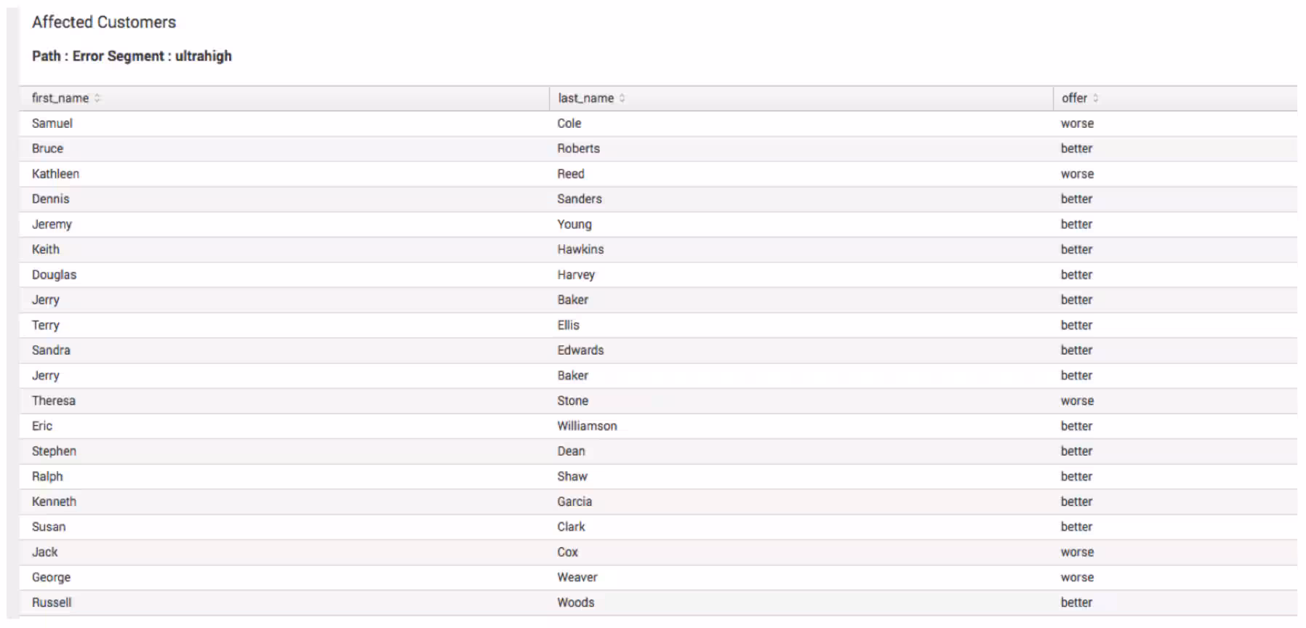Select the offer cell in Russell's row

click(x=1076, y=603)
